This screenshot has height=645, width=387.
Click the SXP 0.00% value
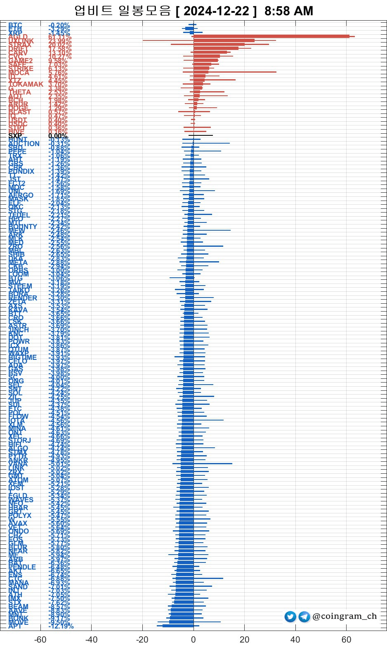pos(58,136)
